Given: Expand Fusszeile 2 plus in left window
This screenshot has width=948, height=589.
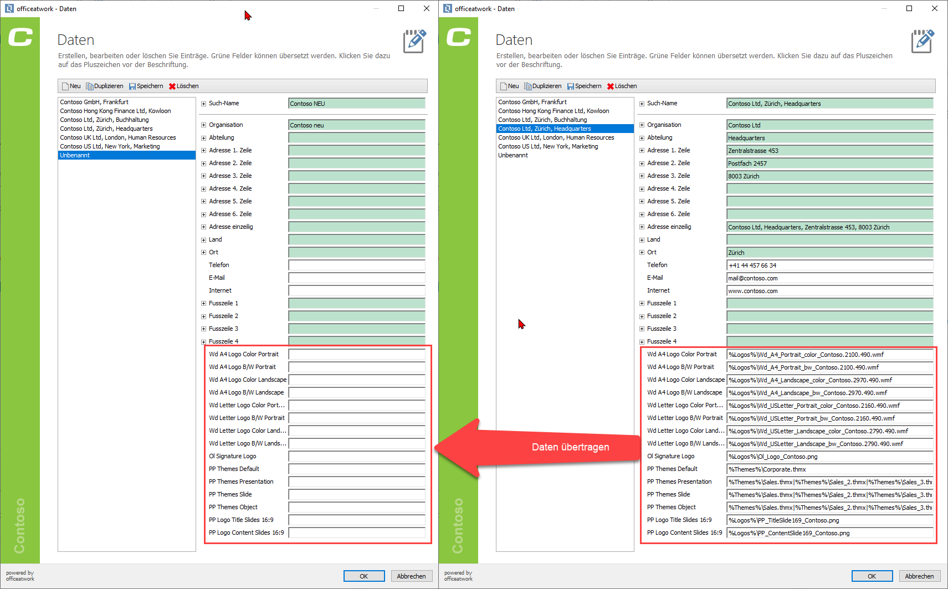Looking at the screenshot, I should [203, 316].
